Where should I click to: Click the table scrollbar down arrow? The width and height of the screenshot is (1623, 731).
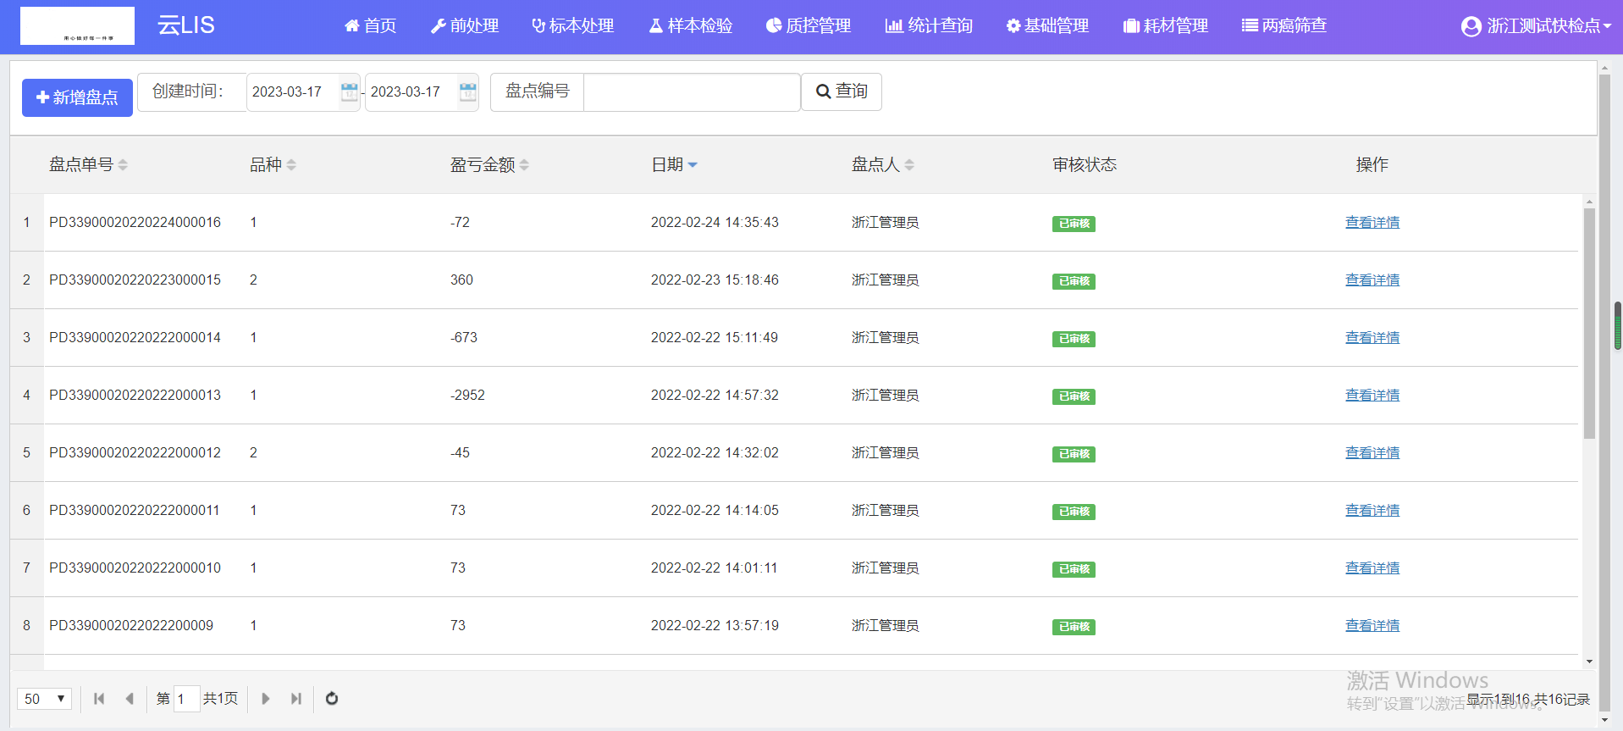coord(1589,662)
